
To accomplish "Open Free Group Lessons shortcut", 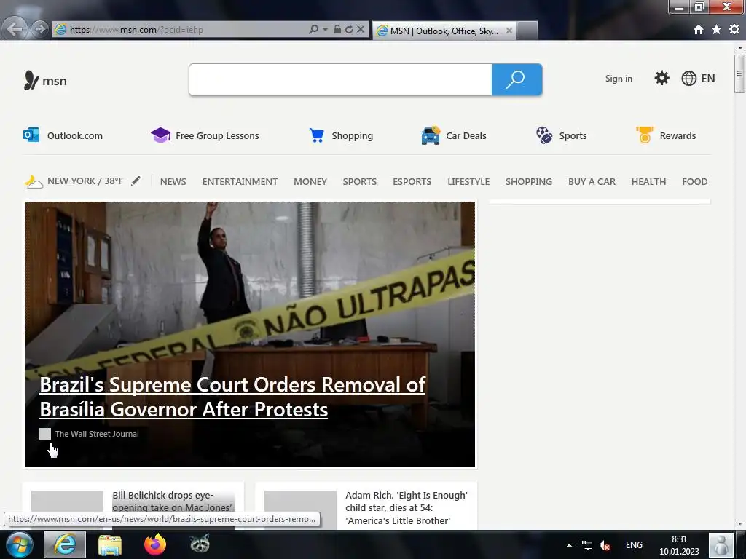I will [x=205, y=135].
